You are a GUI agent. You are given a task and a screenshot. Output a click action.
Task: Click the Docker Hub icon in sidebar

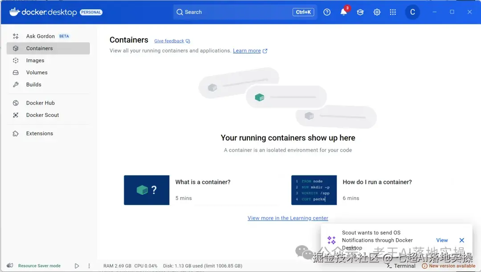coord(16,103)
